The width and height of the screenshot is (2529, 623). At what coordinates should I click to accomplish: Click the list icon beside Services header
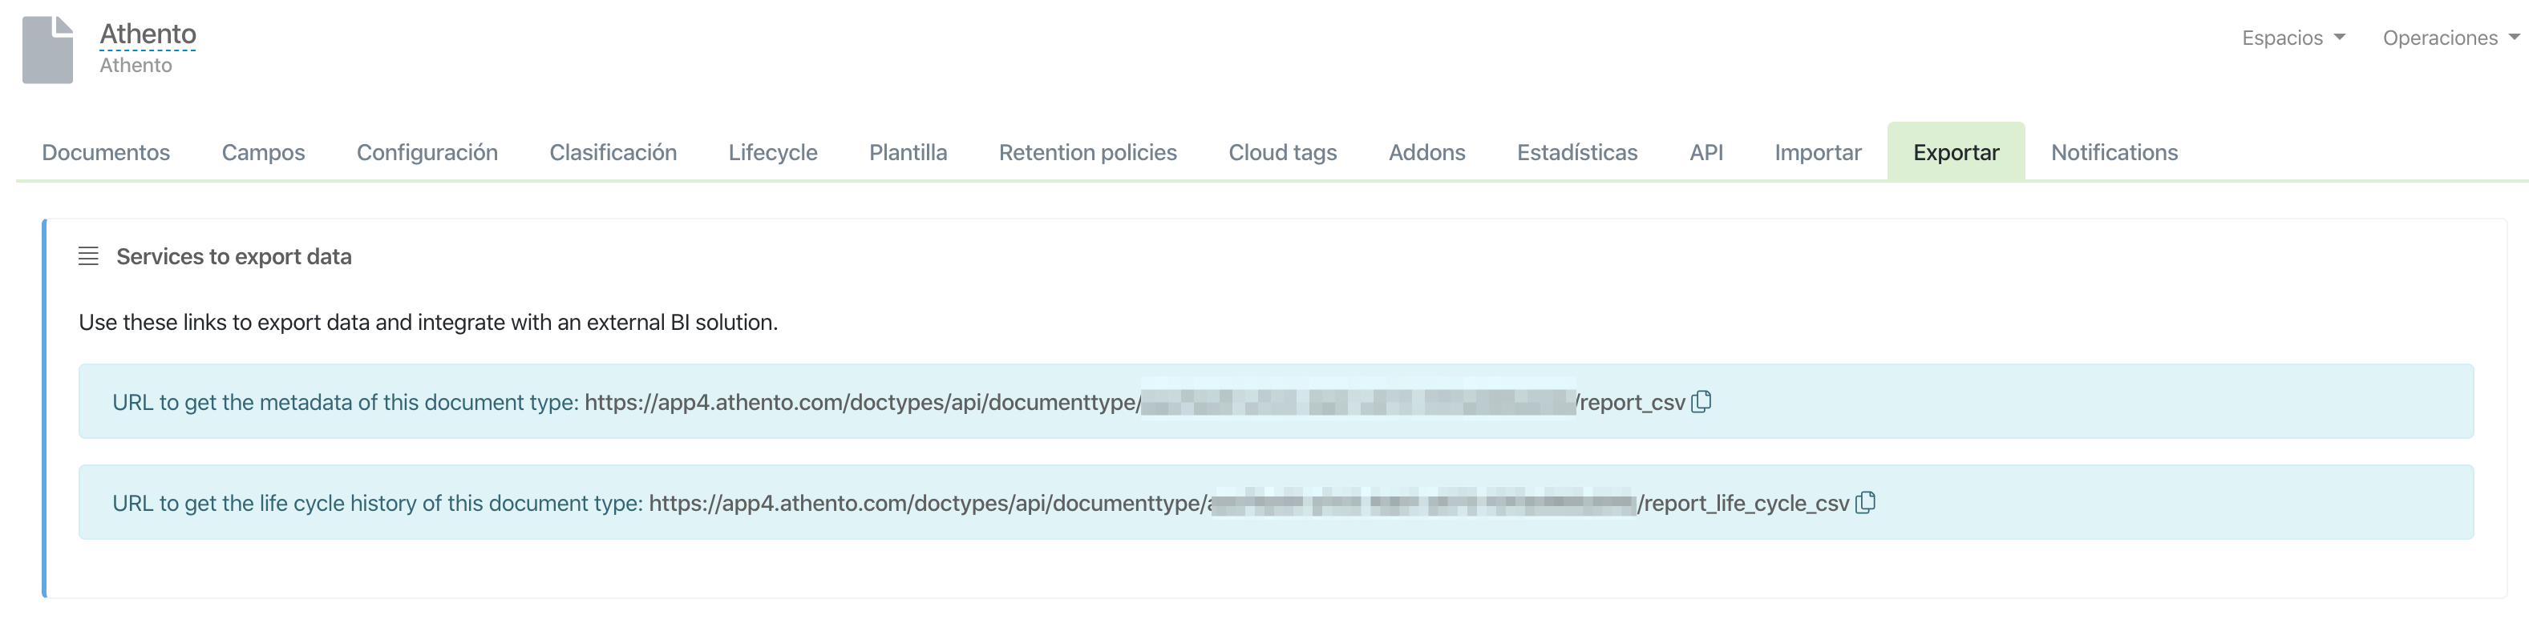pos(88,256)
